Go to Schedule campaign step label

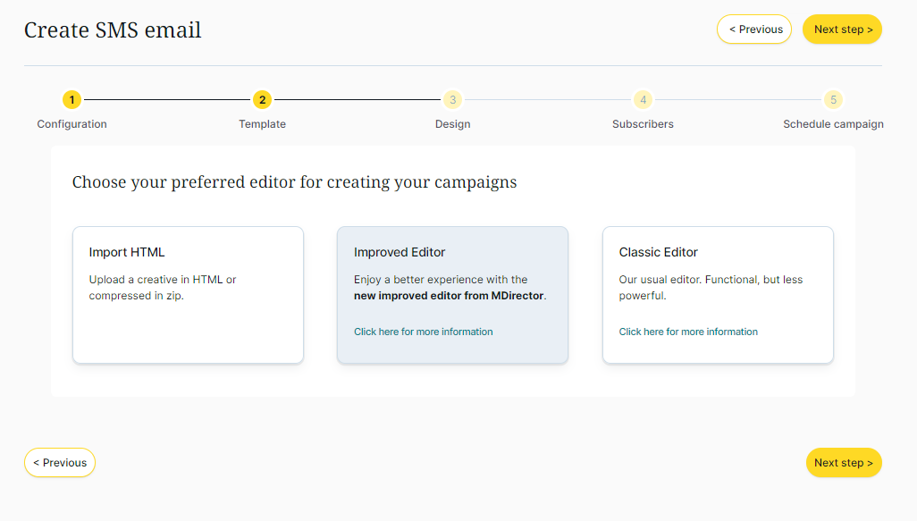coord(833,124)
